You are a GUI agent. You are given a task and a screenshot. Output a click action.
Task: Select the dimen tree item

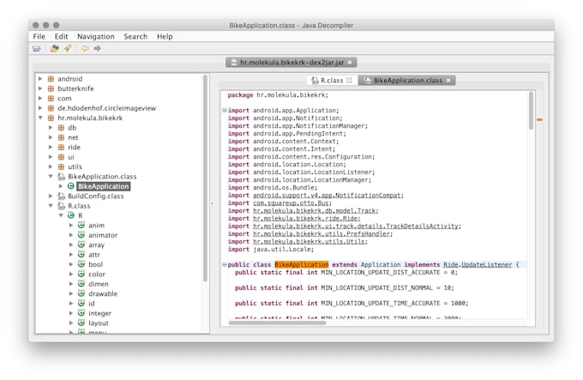(99, 284)
